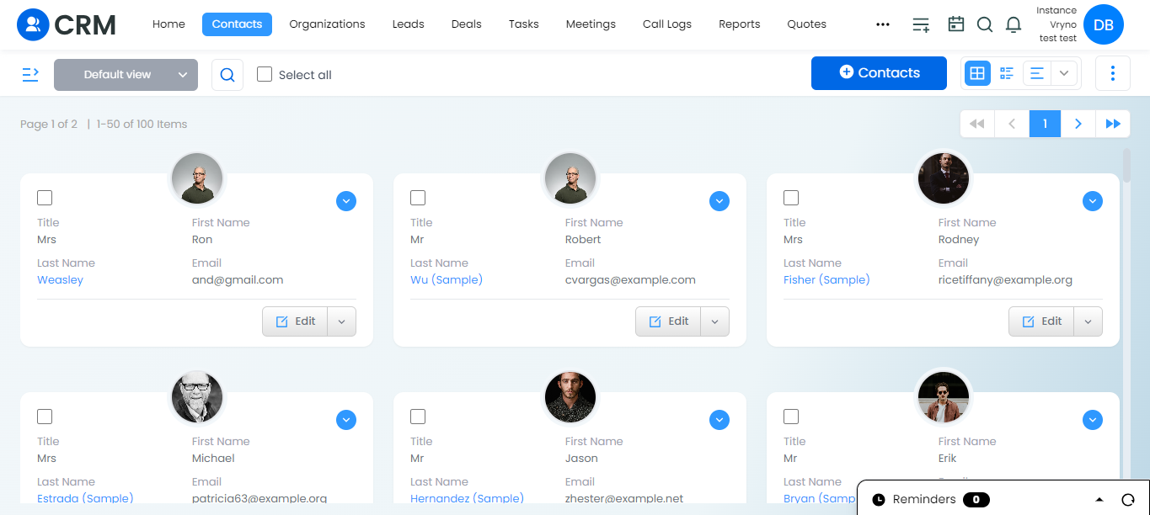Expand the view-type chevron dropdown

(x=1064, y=74)
